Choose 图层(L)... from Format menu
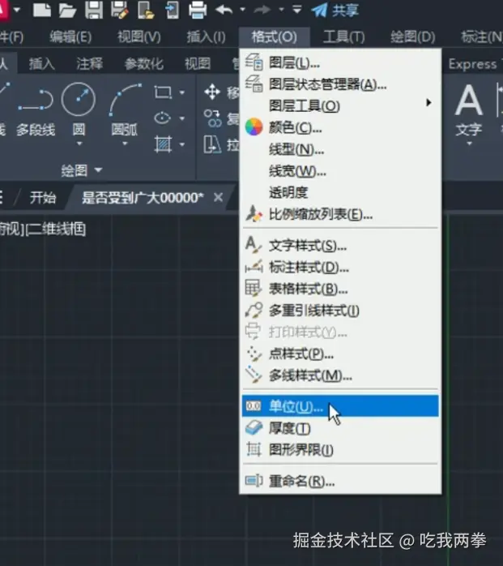 point(340,63)
